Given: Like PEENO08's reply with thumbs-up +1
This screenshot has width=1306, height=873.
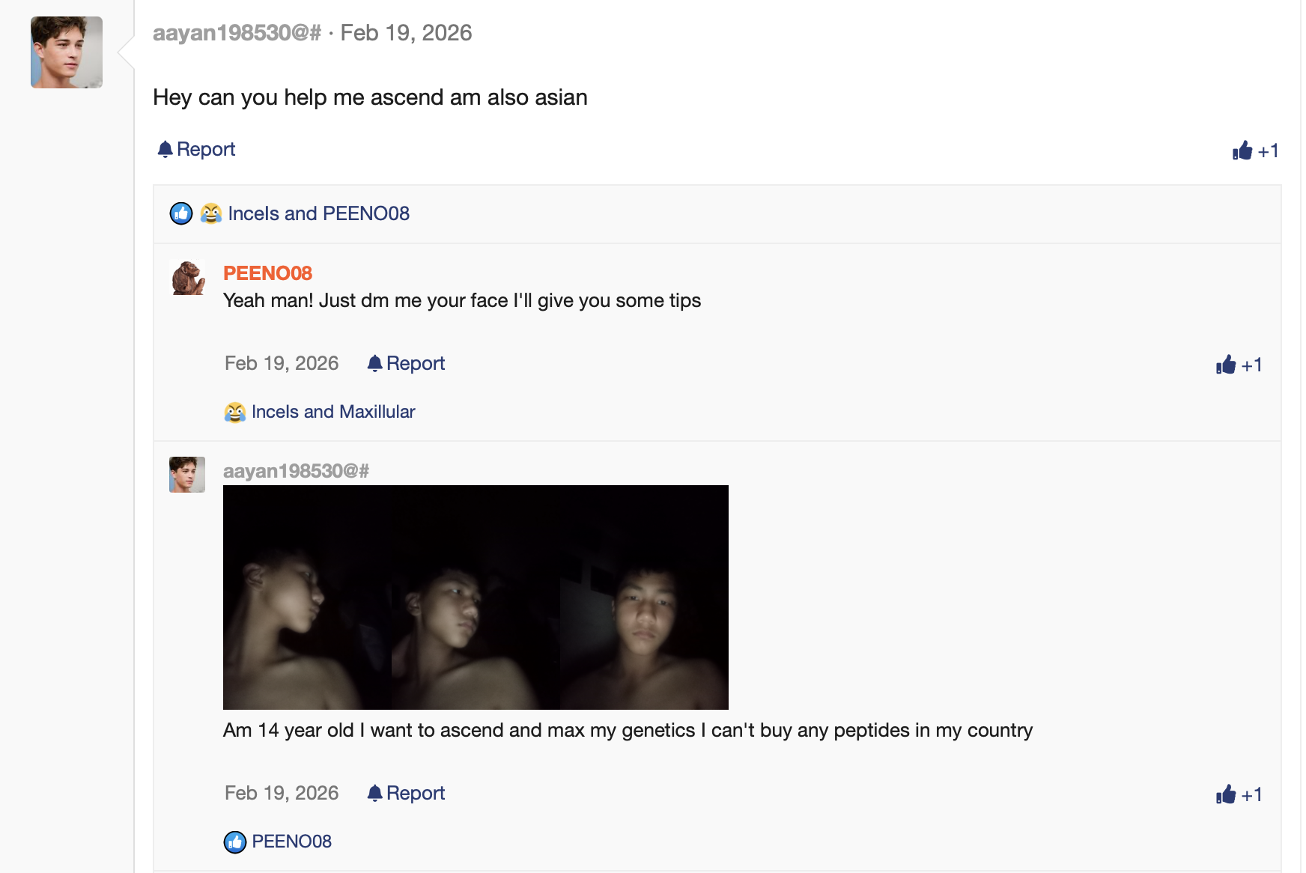Looking at the screenshot, I should coord(1239,365).
